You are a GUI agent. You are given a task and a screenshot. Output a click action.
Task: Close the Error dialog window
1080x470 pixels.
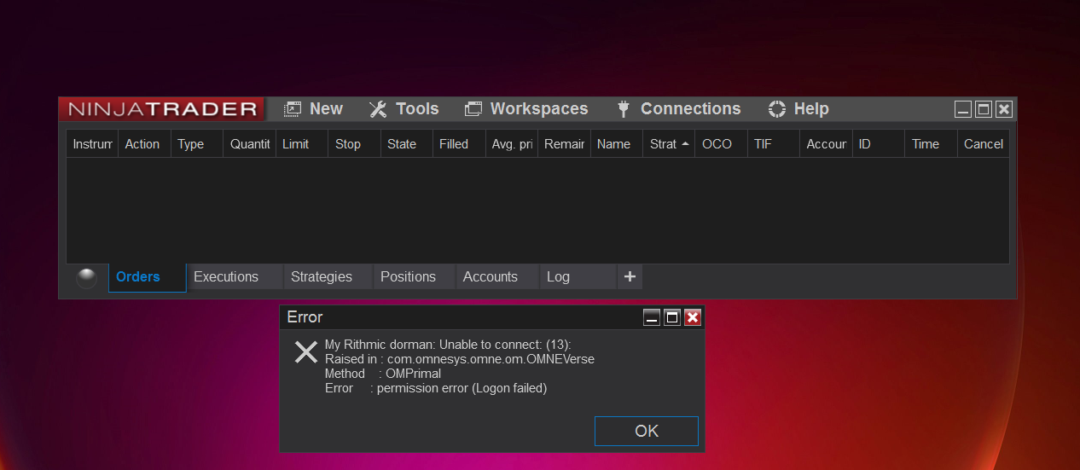[693, 317]
